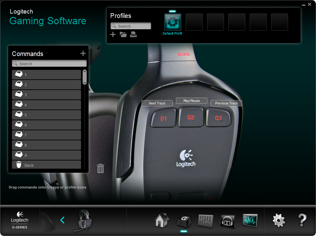
Task: Add a new command with plus icon
Action: pyautogui.click(x=83, y=53)
